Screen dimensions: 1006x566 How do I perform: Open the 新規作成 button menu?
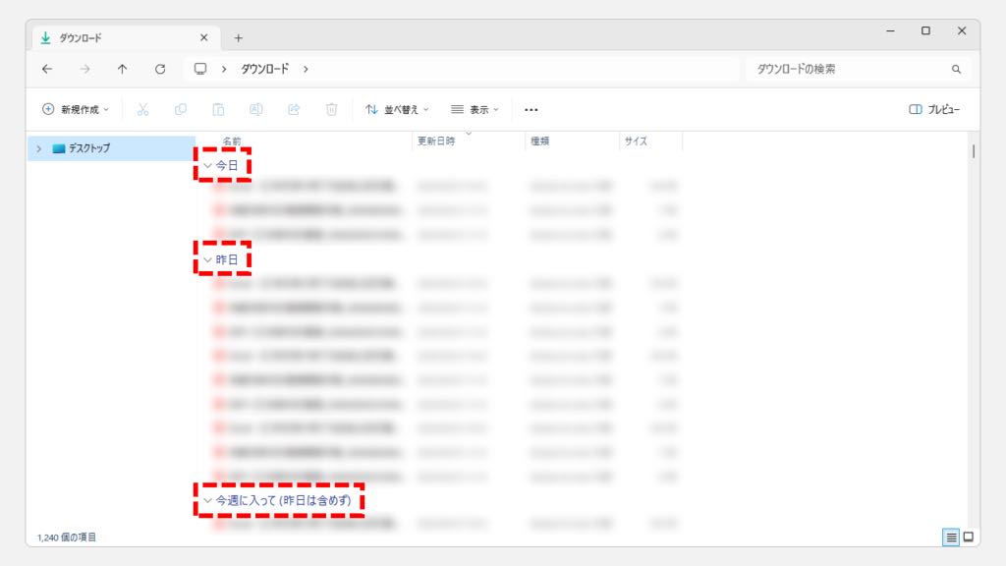[76, 110]
